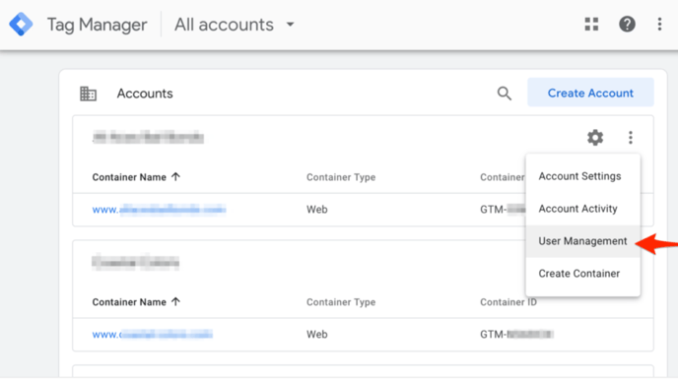The height and width of the screenshot is (379, 678).
Task: Click the Accounts building icon
Action: [89, 94]
